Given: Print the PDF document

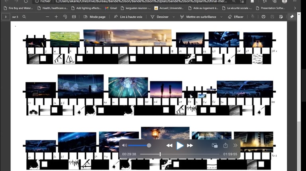Looking at the screenshot, I should pyautogui.click(x=263, y=17).
